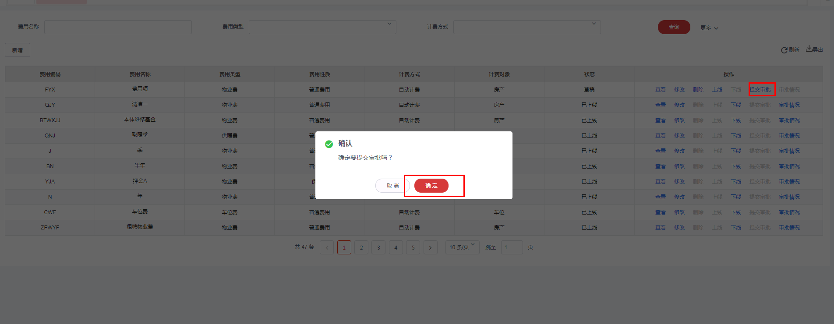Go to page 4

(396, 247)
